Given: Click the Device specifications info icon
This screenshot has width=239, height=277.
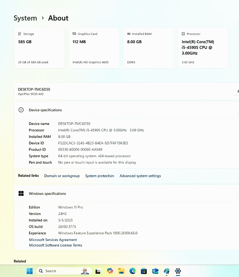Looking at the screenshot, I should click(21, 110).
